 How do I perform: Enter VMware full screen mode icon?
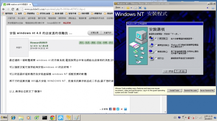(x=140, y=8)
